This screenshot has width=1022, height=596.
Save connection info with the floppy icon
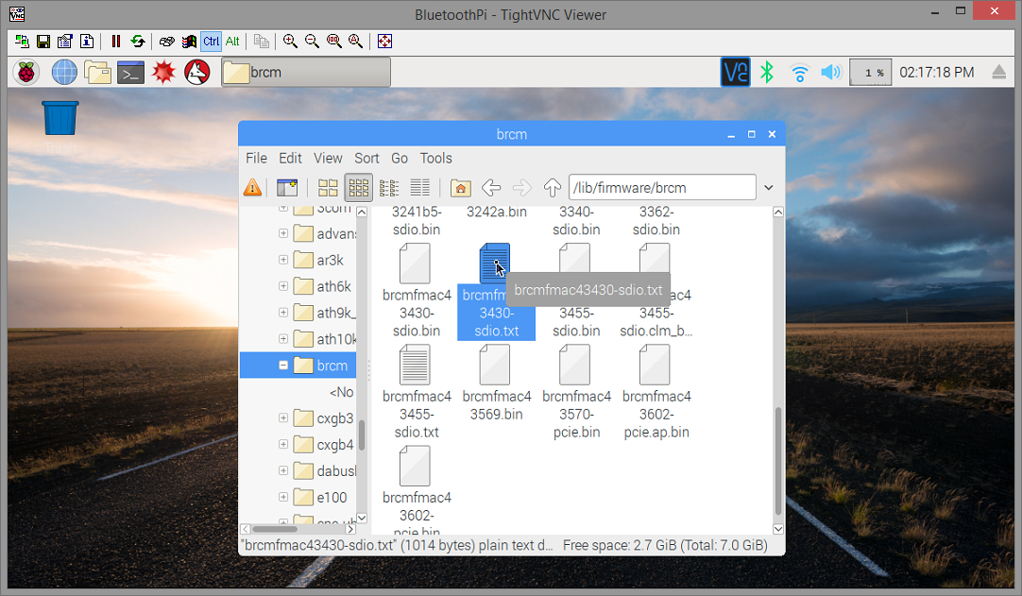[43, 41]
